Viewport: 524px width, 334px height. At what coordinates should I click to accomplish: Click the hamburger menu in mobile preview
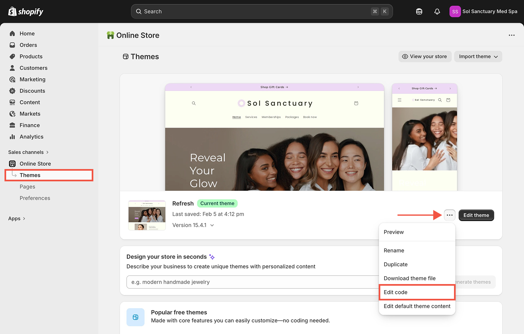400,100
